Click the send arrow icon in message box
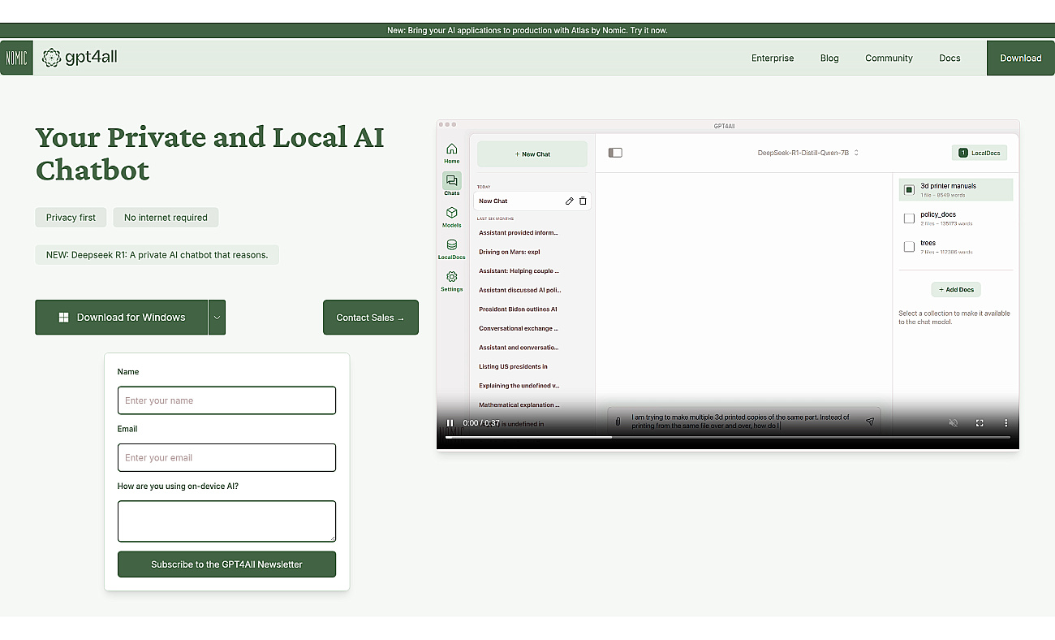 pos(869,422)
